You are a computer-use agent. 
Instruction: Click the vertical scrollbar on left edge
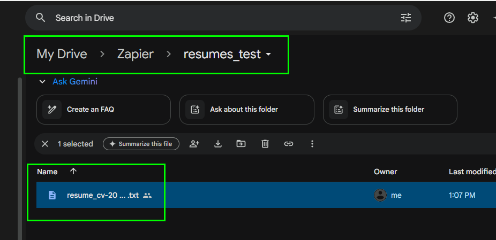pos(20,158)
